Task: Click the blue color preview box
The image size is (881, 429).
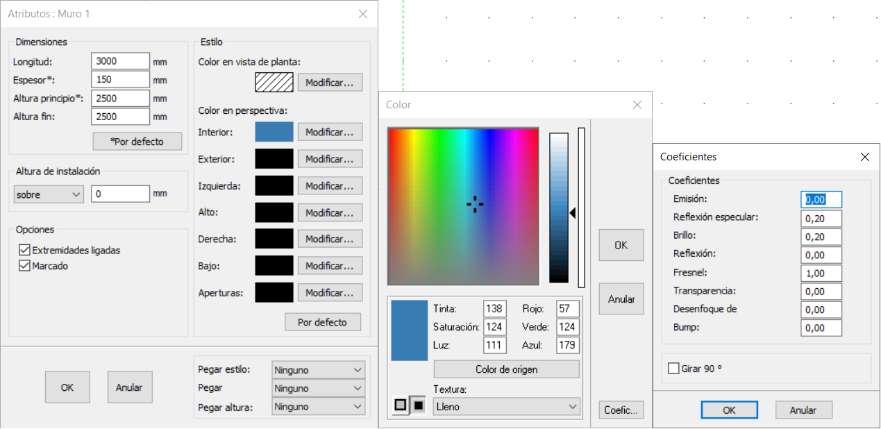Action: coord(409,330)
